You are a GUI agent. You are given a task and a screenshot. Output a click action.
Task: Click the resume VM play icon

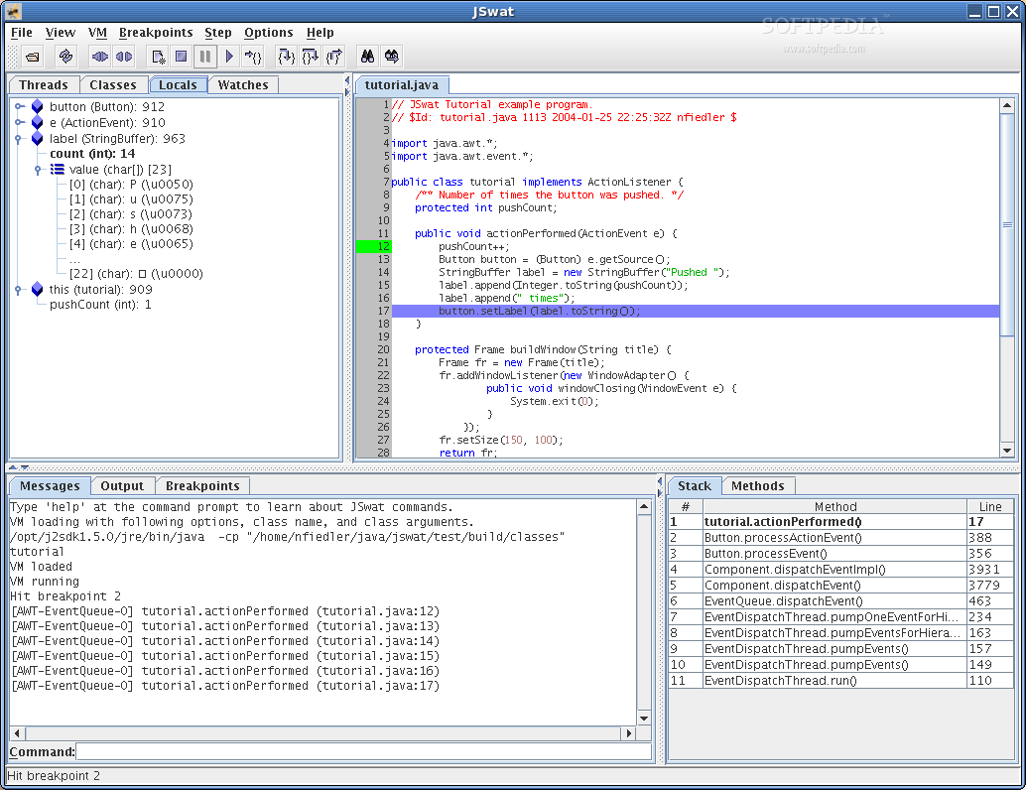pyautogui.click(x=229, y=57)
